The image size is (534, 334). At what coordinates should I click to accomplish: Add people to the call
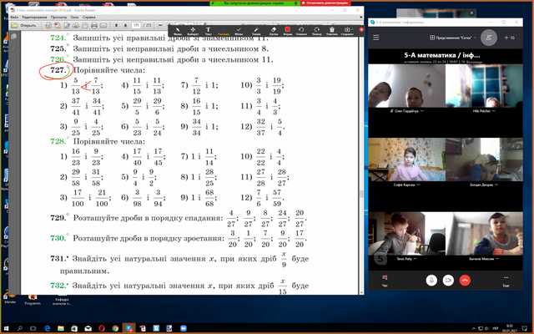click(486, 37)
